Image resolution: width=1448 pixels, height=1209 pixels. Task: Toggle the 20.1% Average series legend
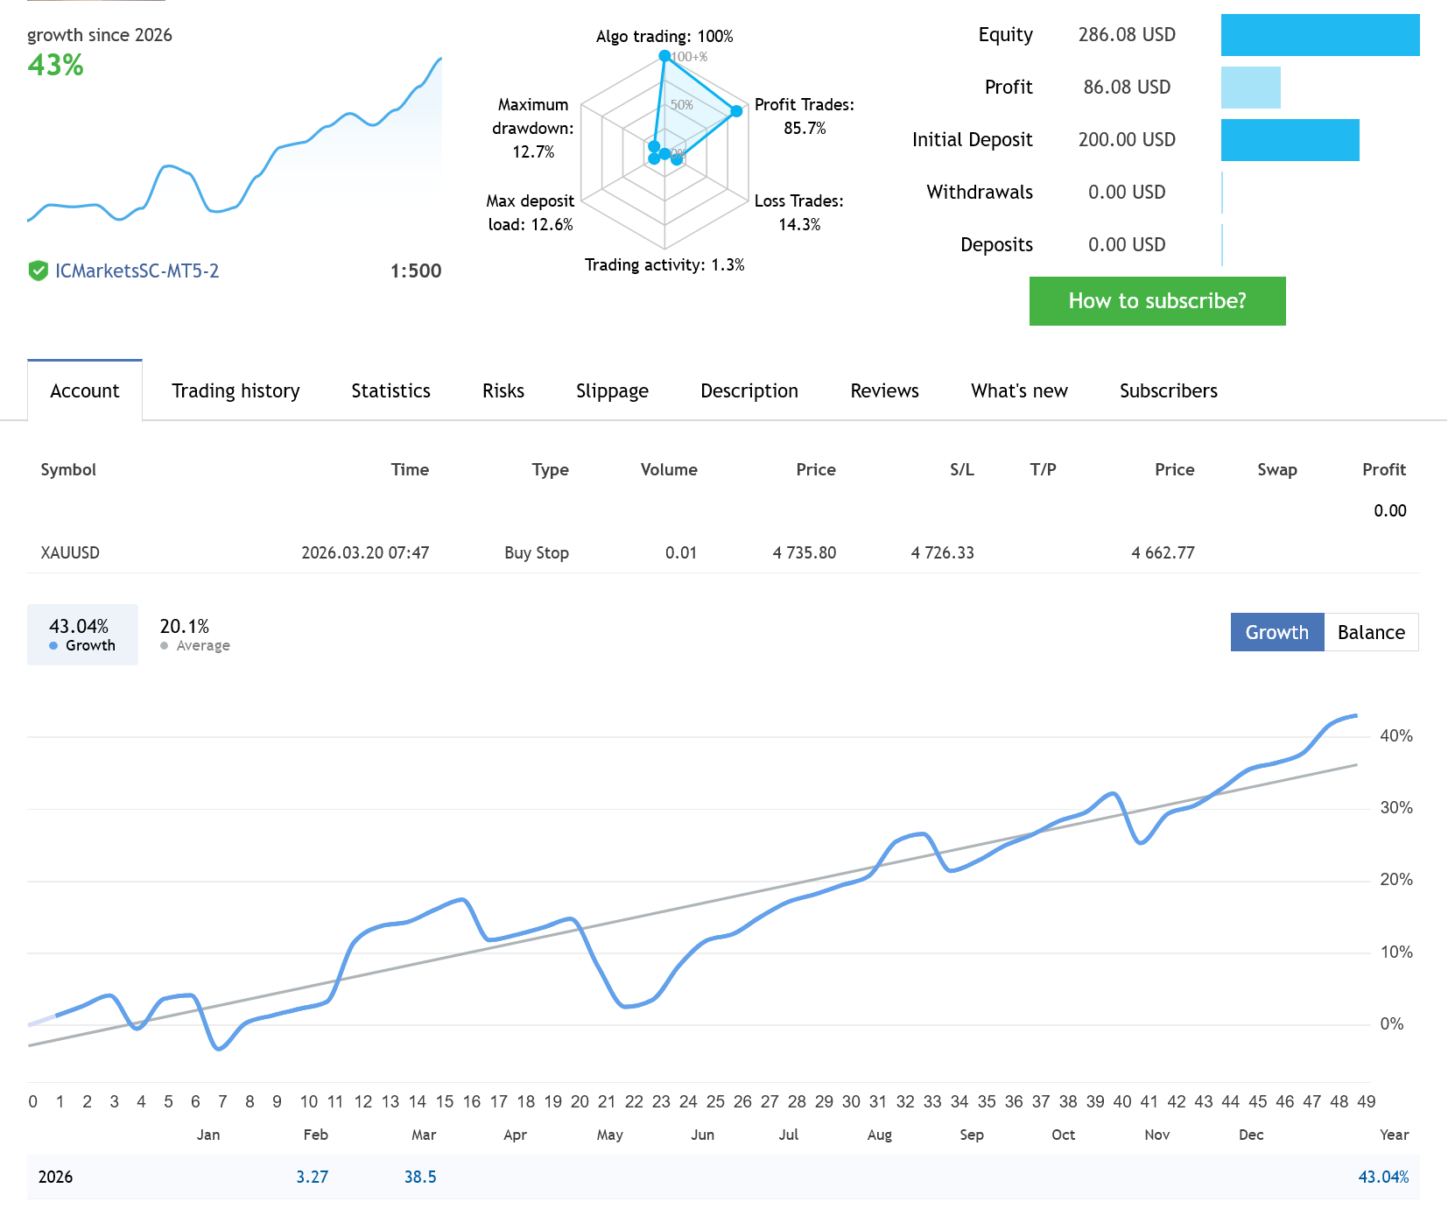coord(194,635)
